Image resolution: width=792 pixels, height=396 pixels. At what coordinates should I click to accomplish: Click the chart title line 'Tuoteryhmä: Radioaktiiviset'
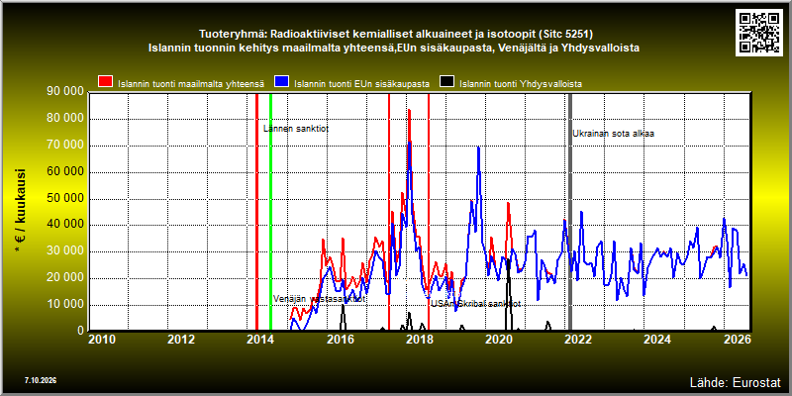395,35
